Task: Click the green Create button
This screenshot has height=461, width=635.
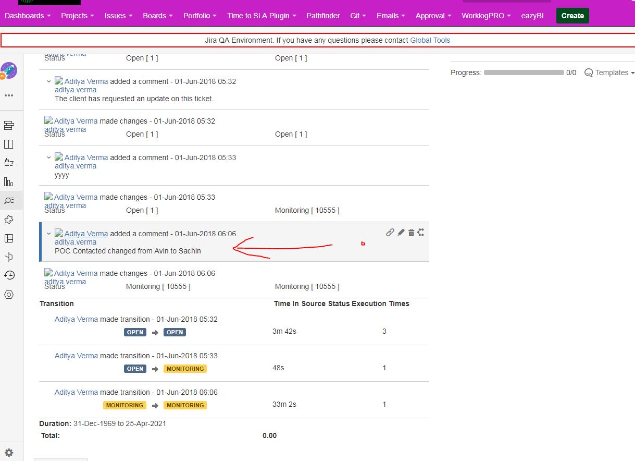Action: 572,16
